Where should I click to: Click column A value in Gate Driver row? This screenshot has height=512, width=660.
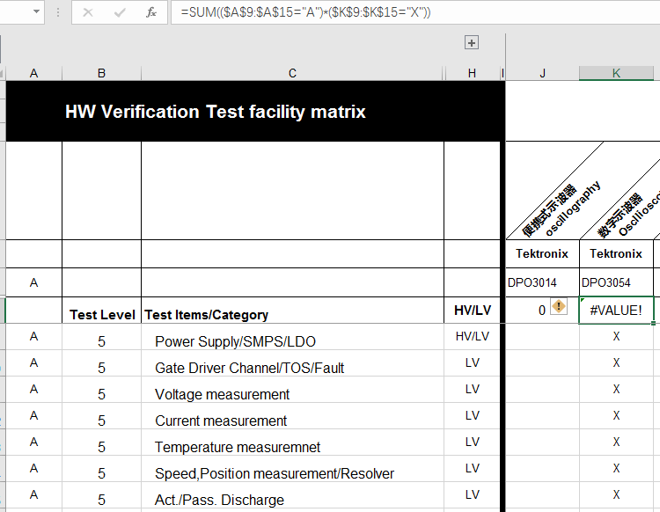34,362
